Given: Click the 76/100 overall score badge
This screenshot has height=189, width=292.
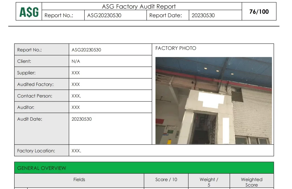Looking at the screenshot, I should point(259,11).
